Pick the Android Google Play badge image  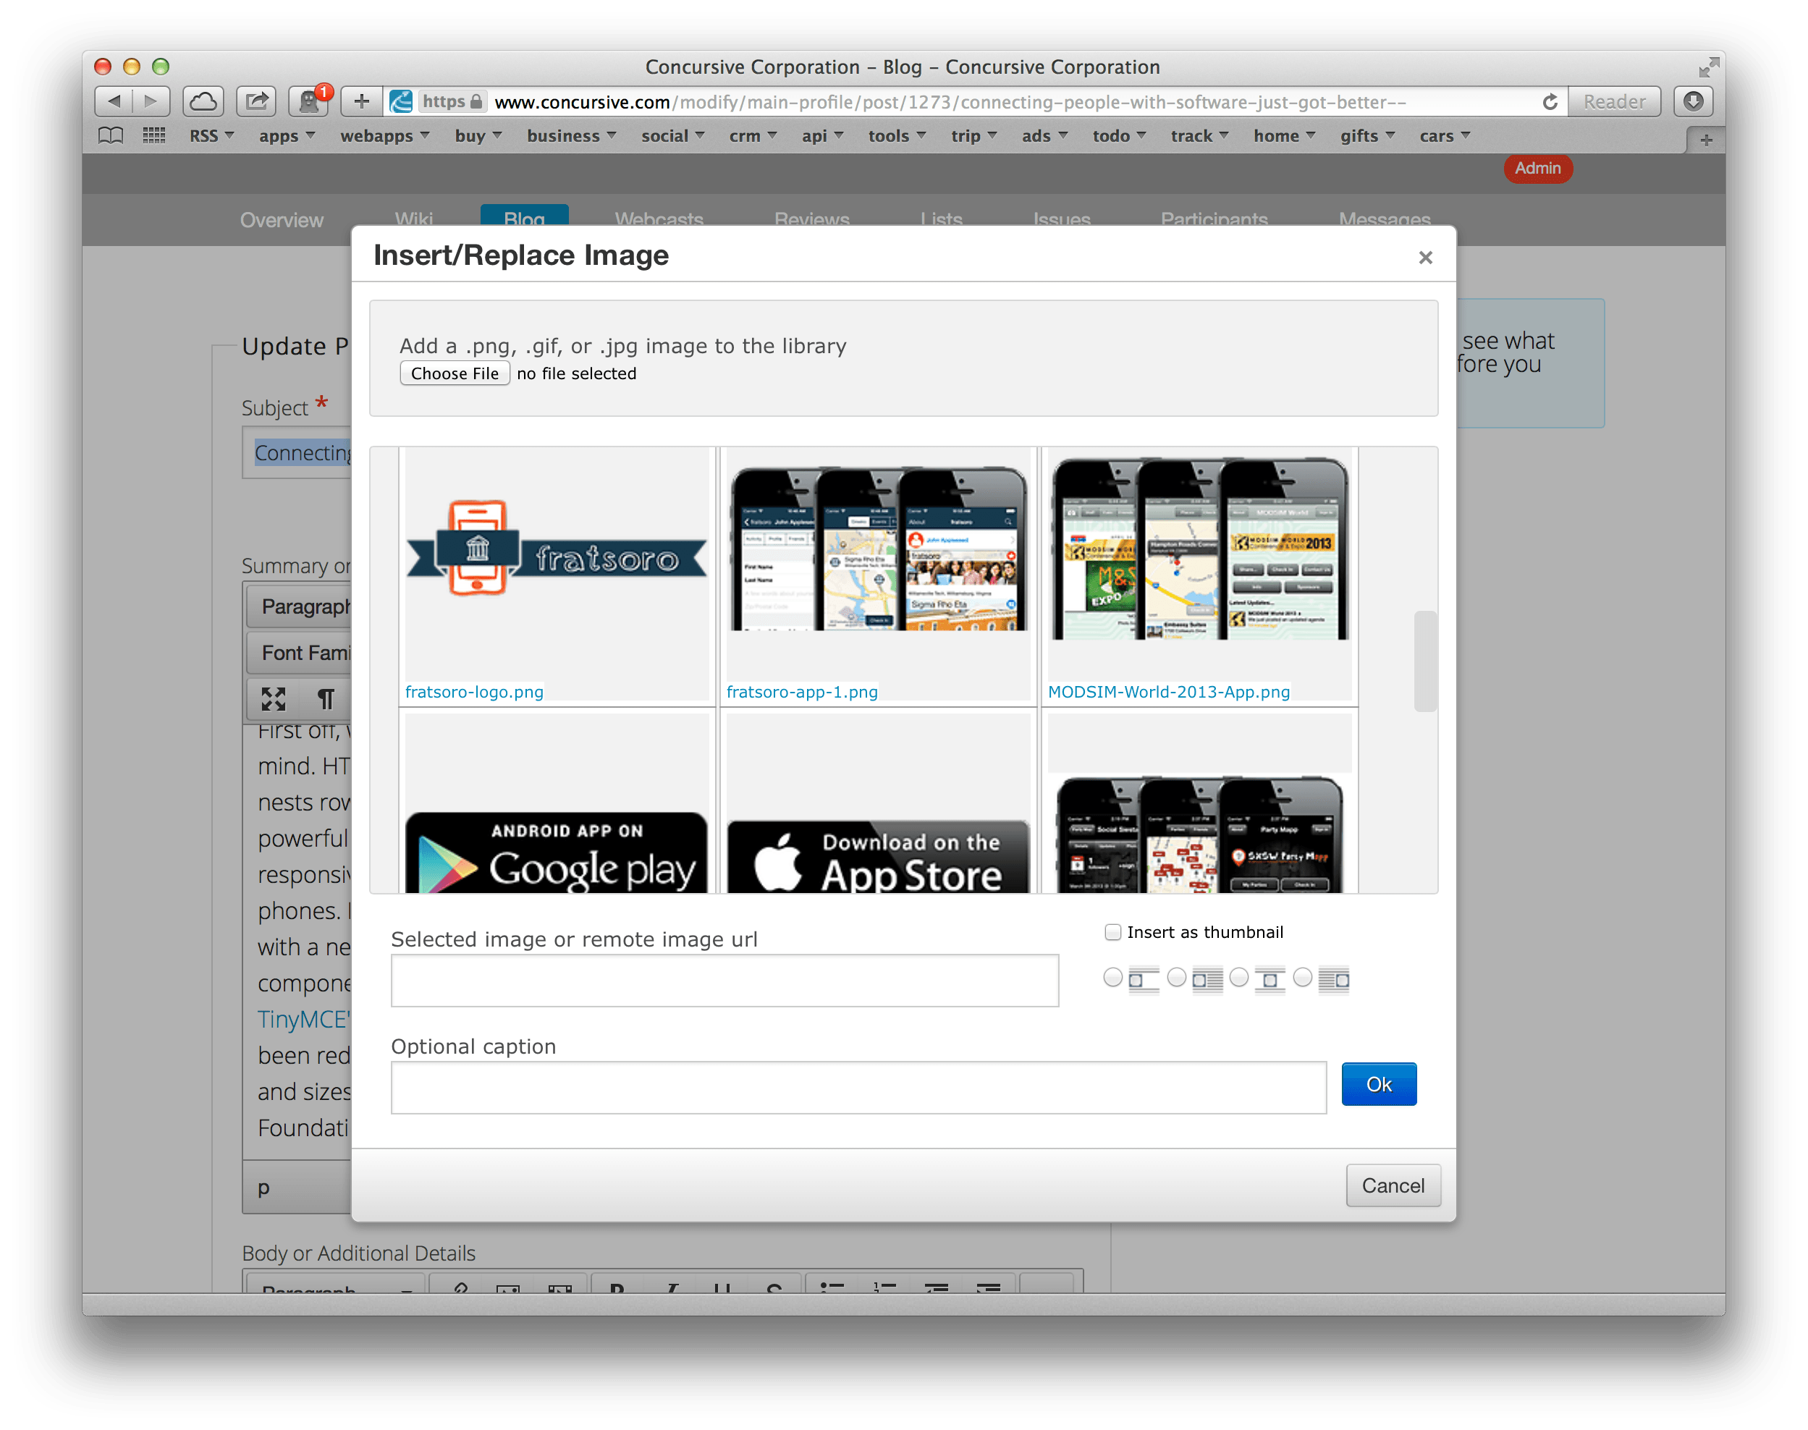[556, 852]
